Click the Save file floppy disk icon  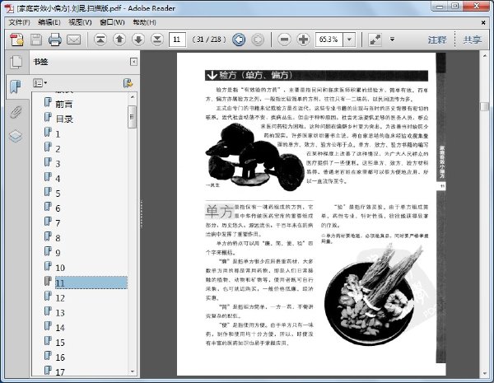pos(36,40)
